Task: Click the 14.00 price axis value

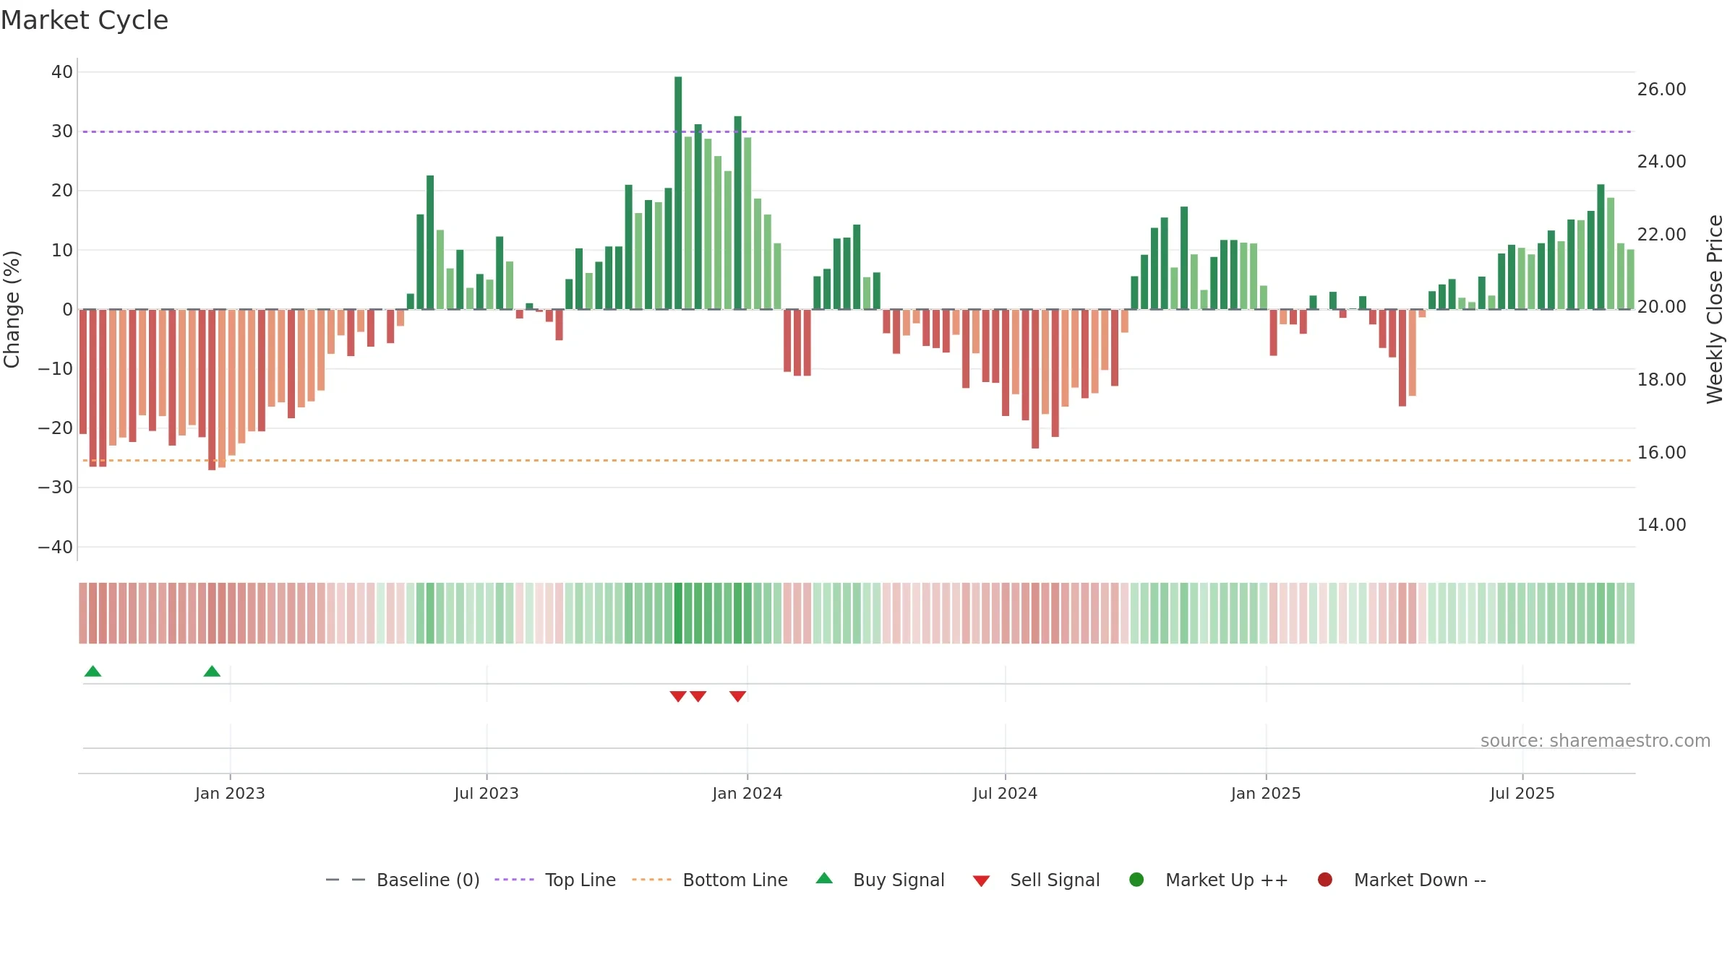Action: (x=1661, y=525)
